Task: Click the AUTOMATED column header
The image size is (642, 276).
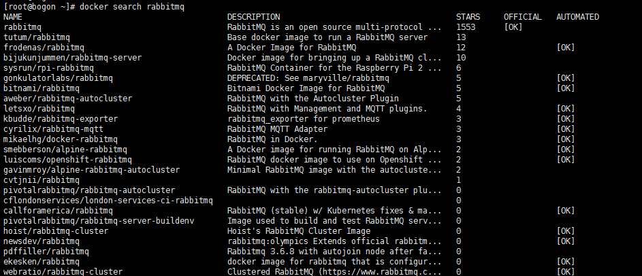Action: (x=577, y=16)
